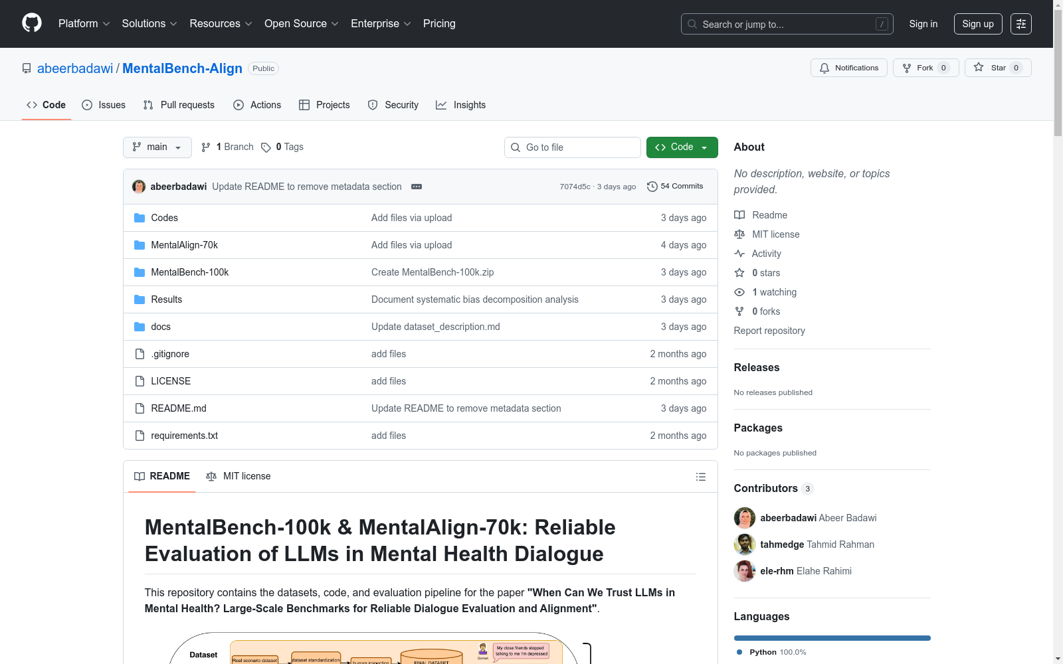Viewport: 1063px width, 664px height.
Task: Click the Sign up button
Action: coord(978,24)
